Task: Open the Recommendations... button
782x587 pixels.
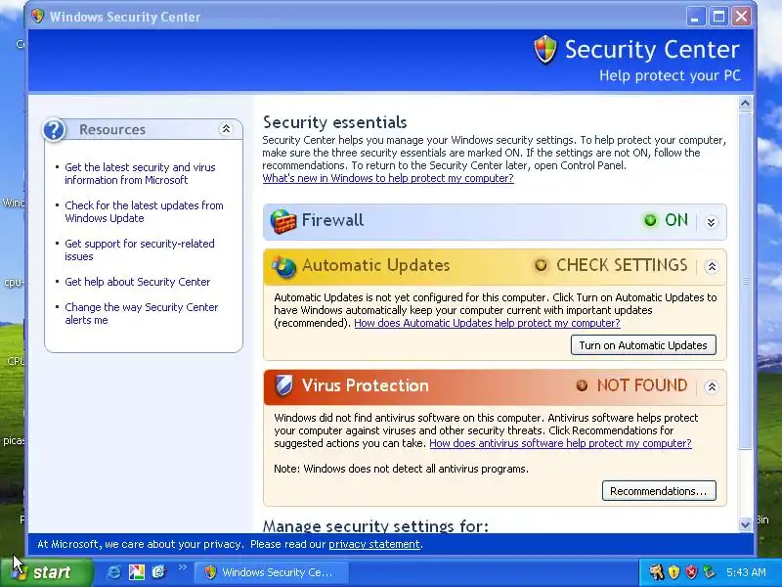Action: pos(659,491)
